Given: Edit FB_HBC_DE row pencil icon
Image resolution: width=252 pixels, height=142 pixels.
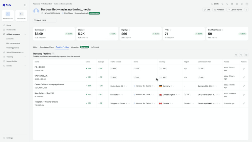Looking at the screenshot, I should [244, 69].
